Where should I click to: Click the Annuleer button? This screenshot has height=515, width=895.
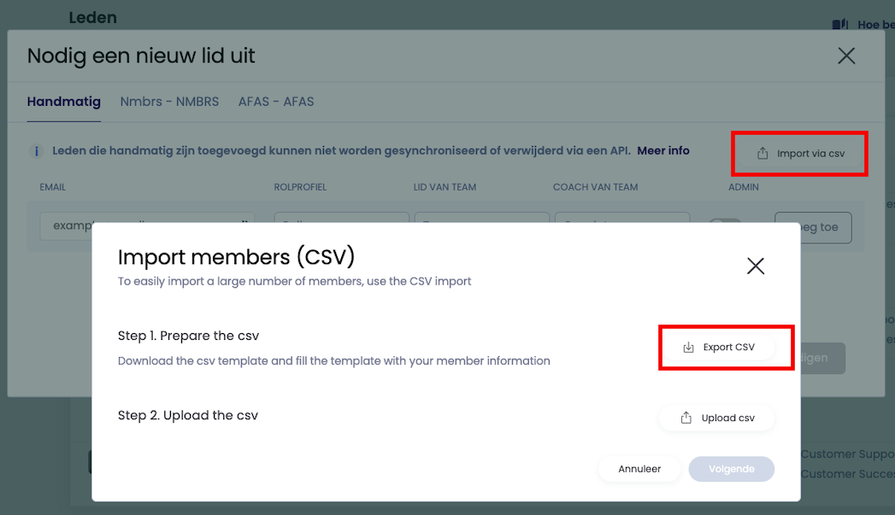pyautogui.click(x=639, y=469)
